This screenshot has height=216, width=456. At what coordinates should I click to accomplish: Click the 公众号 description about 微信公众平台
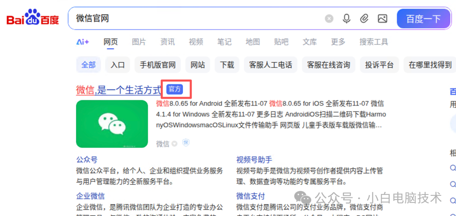point(149,176)
